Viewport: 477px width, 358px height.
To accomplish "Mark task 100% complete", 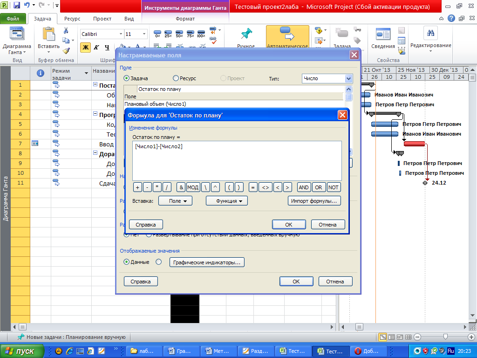I will (201, 34).
